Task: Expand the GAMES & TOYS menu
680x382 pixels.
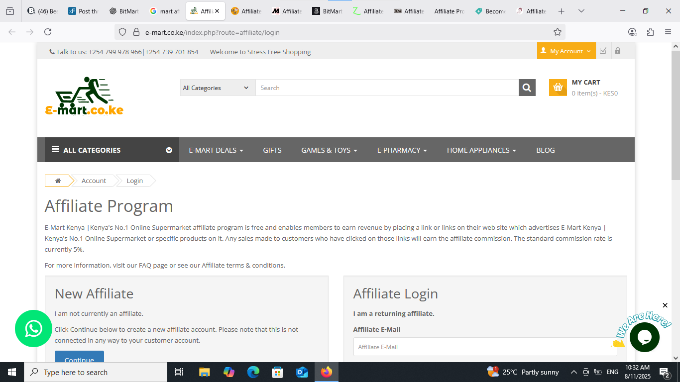Action: click(329, 150)
